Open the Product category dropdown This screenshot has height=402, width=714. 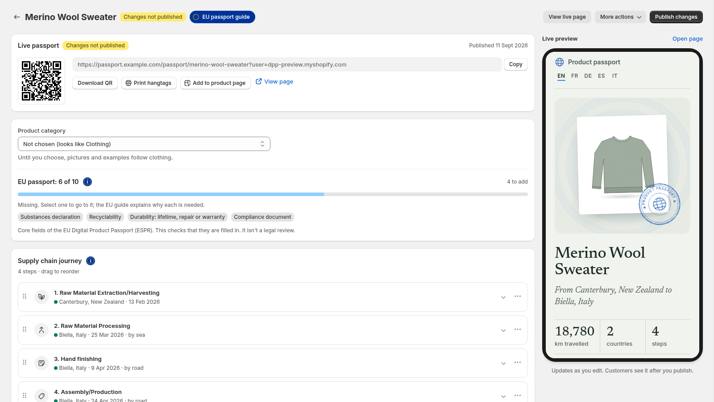[144, 144]
